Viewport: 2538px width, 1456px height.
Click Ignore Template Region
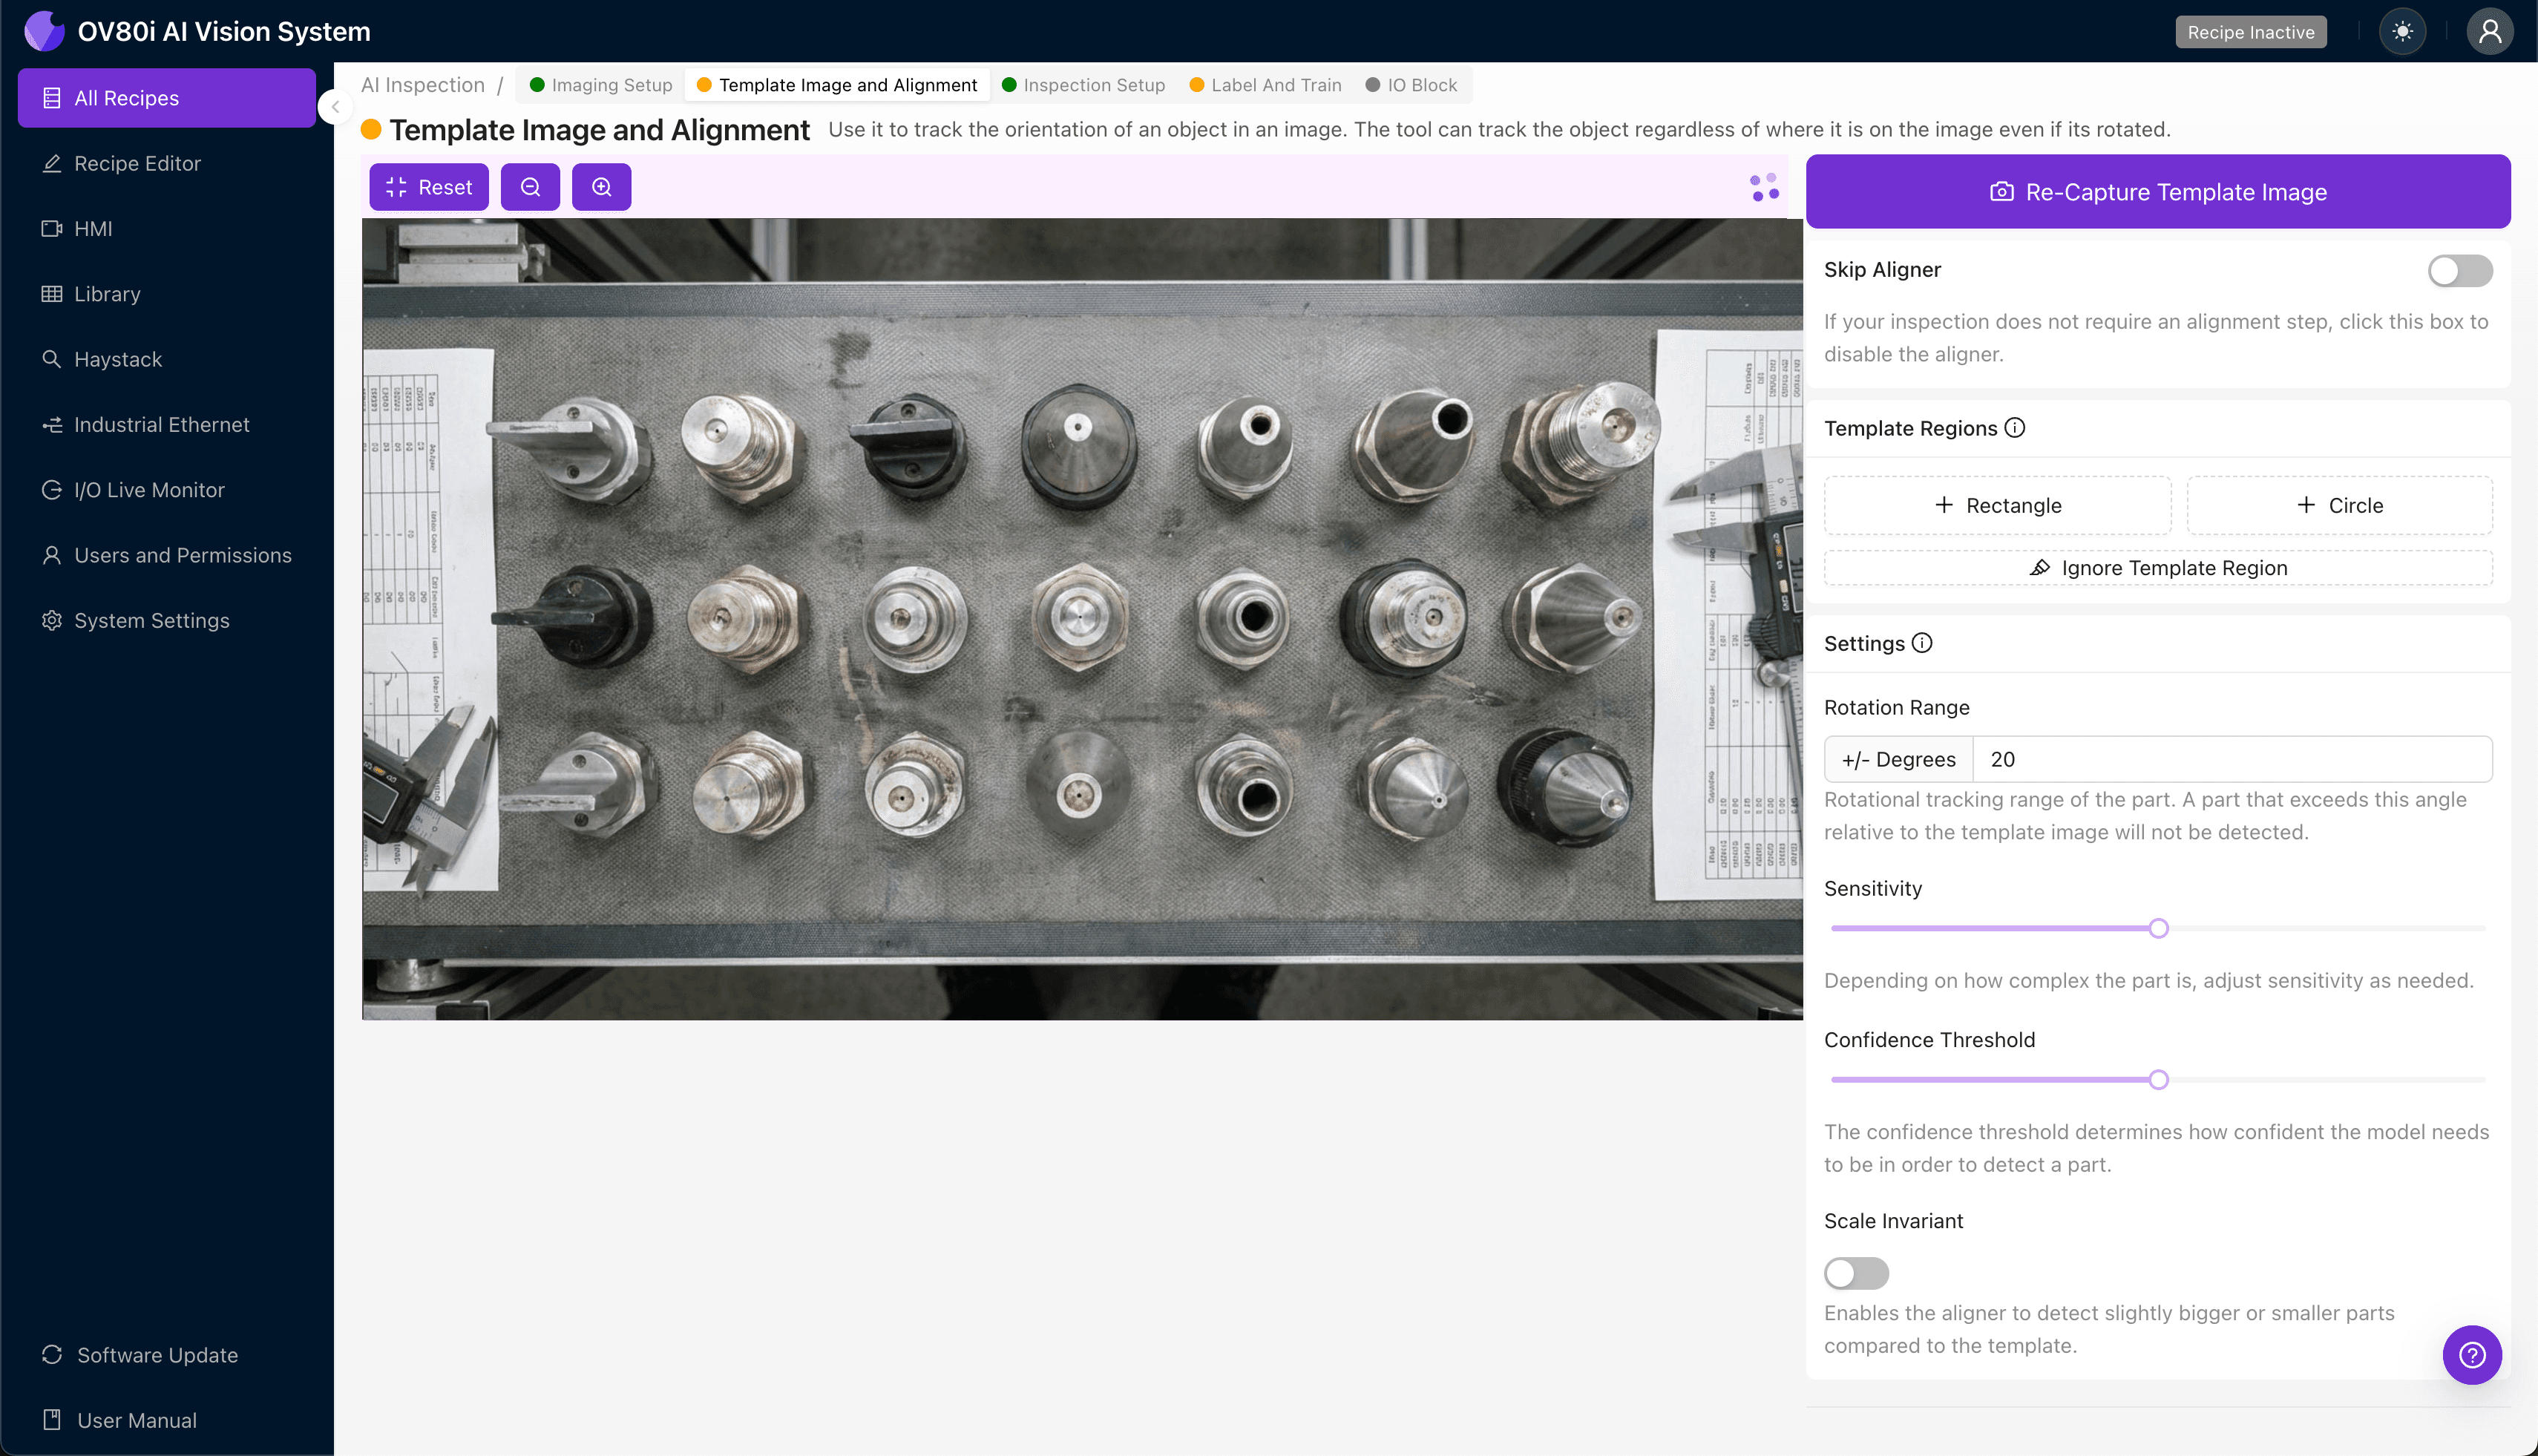pos(2157,567)
